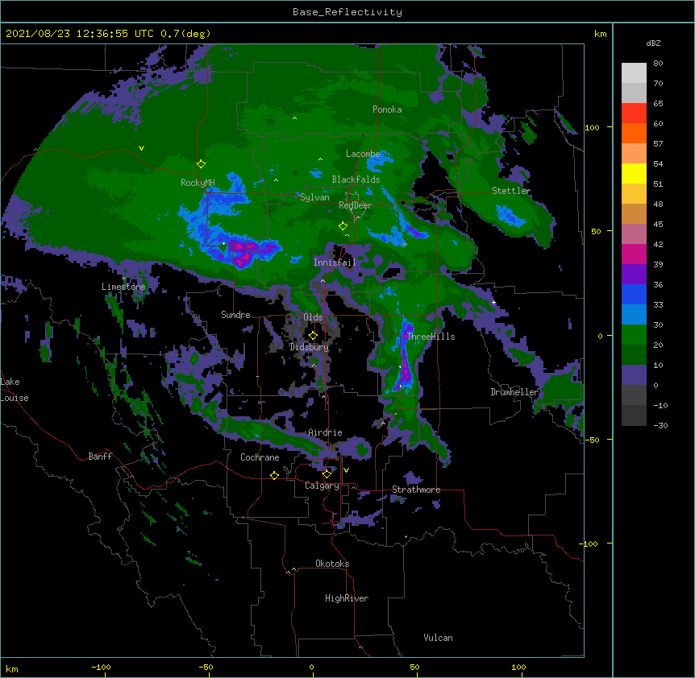Click the RockyMH label

(198, 183)
